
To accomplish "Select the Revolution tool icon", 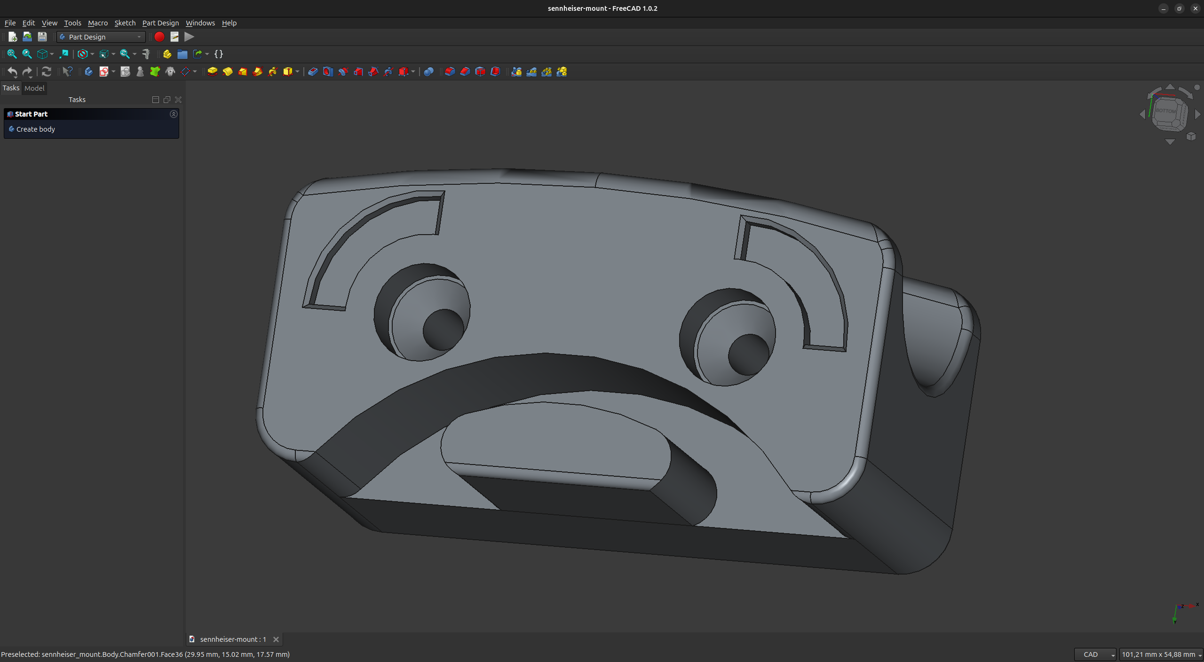I will click(228, 71).
